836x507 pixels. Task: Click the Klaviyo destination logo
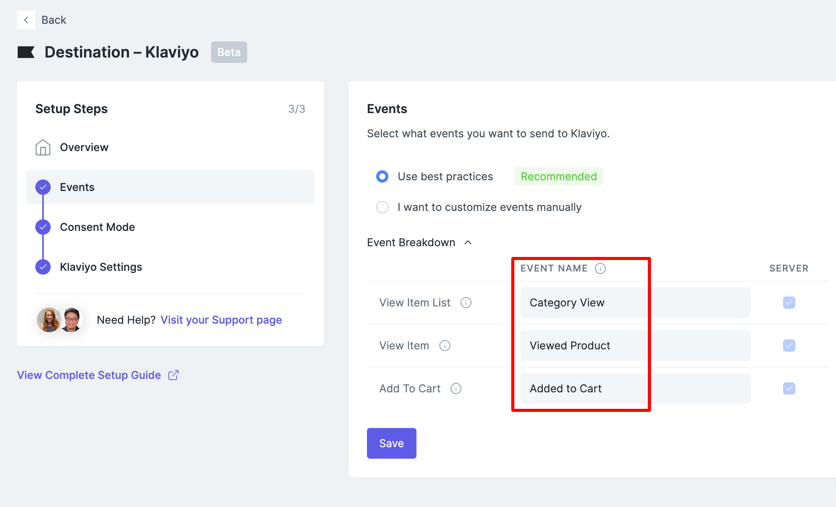[x=26, y=52]
